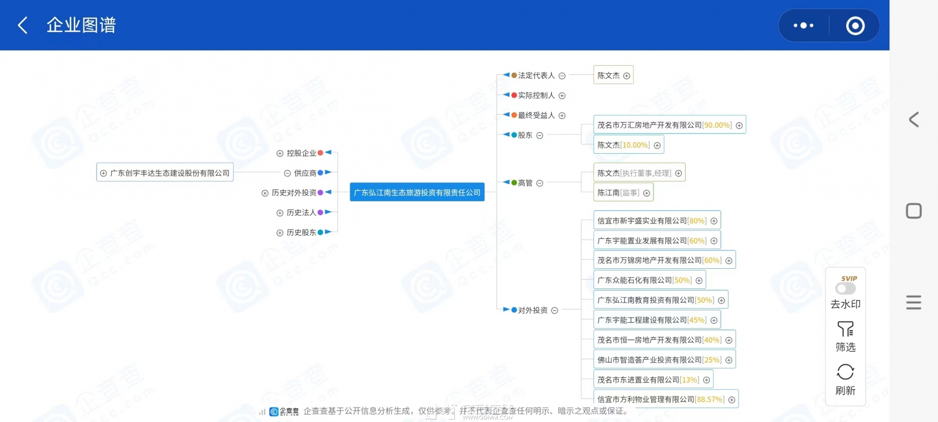Open 广东众能石化有限公司[50%] node
938x422 pixels.
(x=650, y=280)
